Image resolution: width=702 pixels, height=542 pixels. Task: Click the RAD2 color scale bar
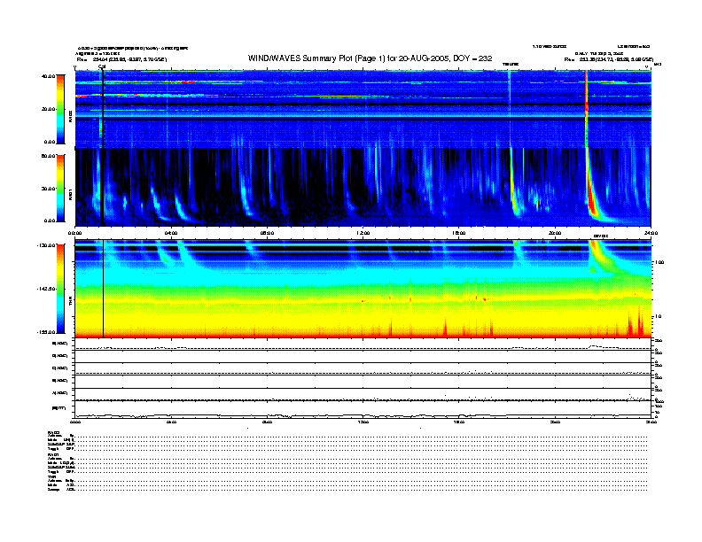point(60,109)
